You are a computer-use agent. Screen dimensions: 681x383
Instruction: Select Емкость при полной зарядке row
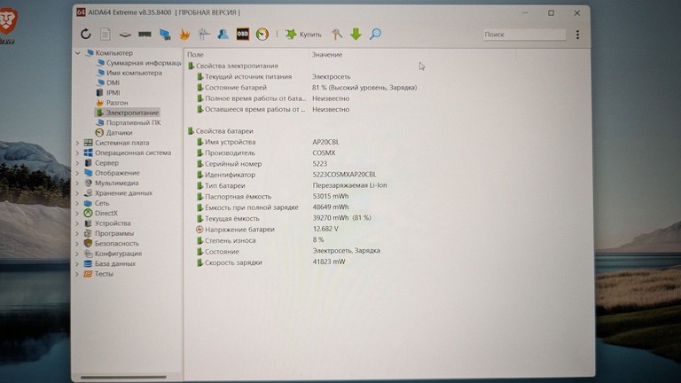tap(273, 207)
